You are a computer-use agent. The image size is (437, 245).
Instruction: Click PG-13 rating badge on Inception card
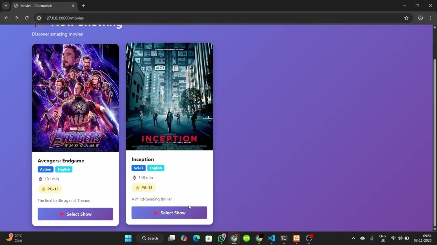click(x=144, y=187)
